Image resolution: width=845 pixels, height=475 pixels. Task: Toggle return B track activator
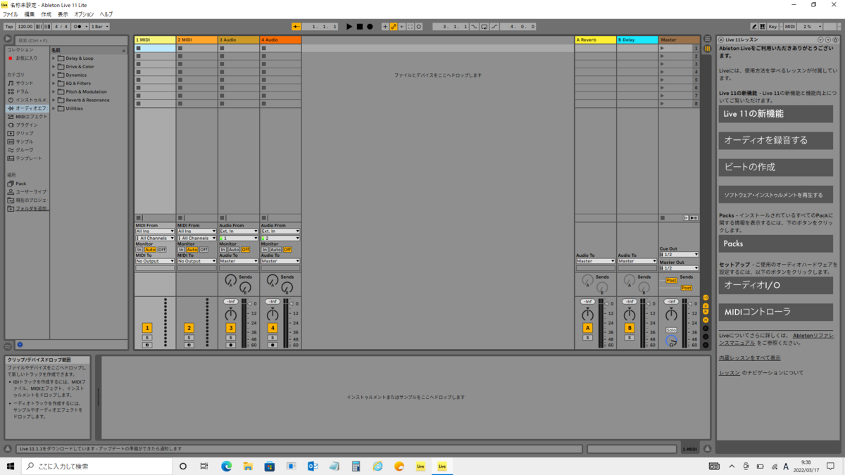tap(630, 328)
